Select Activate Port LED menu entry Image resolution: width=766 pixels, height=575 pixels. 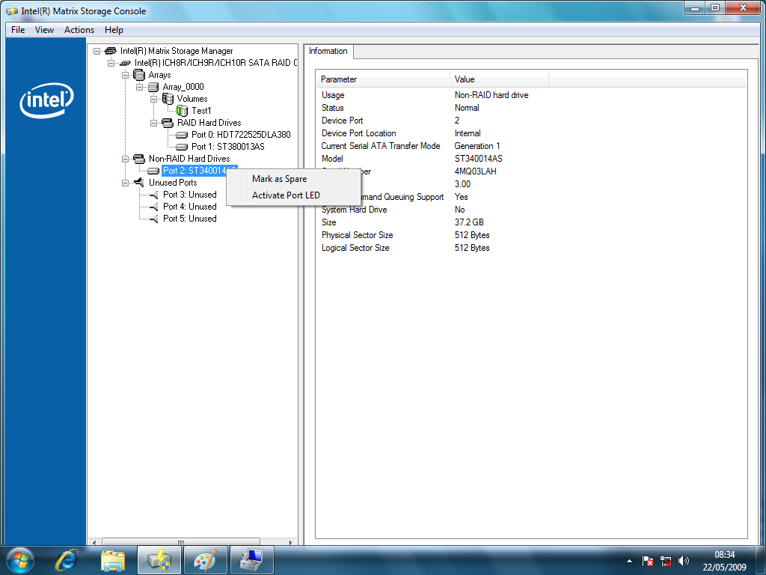pos(286,195)
